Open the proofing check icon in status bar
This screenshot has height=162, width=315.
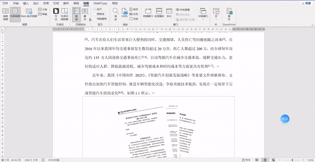(43, 160)
